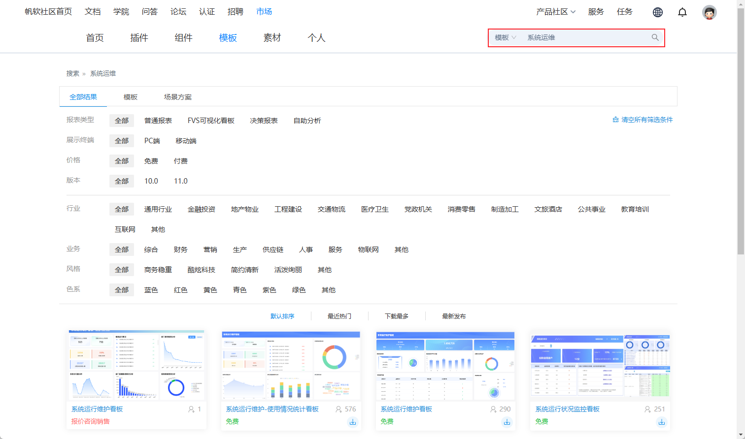This screenshot has width=745, height=439.
Task: Download the 系统运行状况监控看板 template
Action: 662,422
